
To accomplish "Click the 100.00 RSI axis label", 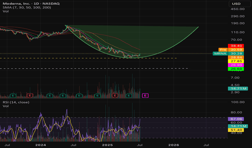I will pos(238,102).
